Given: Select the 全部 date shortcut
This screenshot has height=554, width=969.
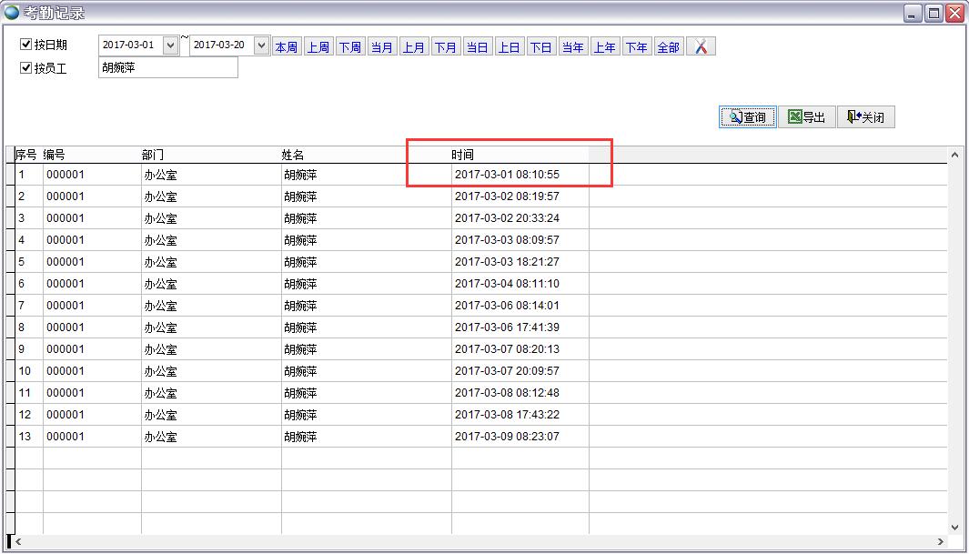Looking at the screenshot, I should click(x=668, y=47).
